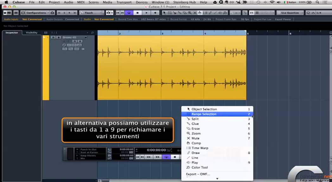Toggle global Read R automation button
The image size is (332, 182).
[69, 13]
